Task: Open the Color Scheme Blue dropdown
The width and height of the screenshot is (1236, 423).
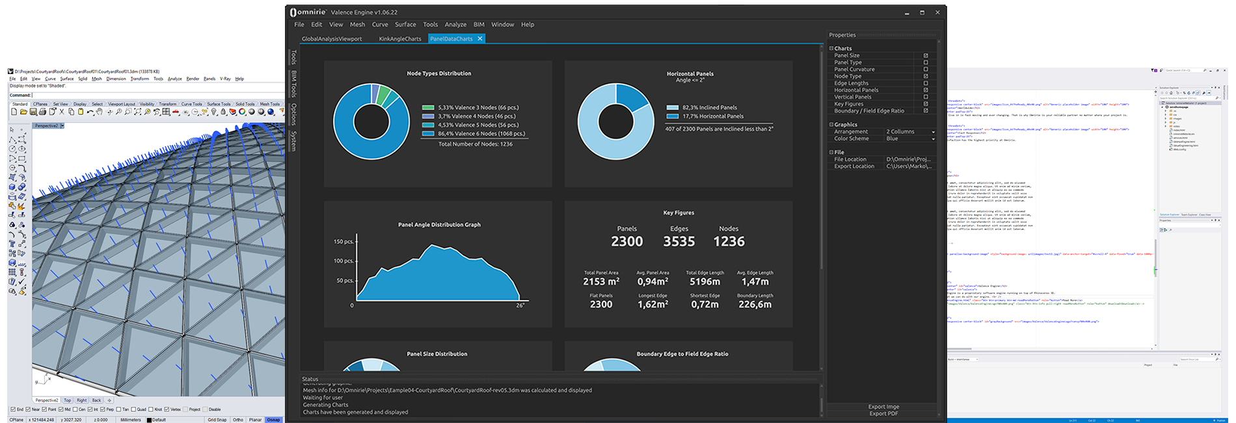Action: 911,138
